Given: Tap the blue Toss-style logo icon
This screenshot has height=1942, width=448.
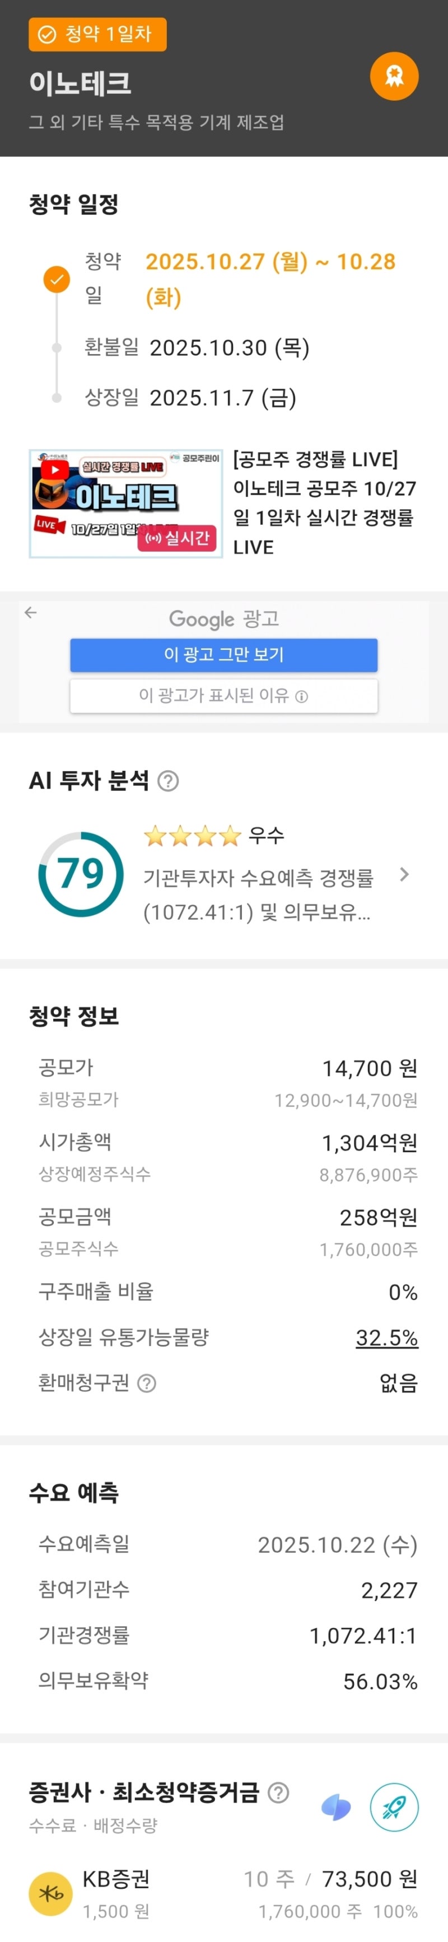Looking at the screenshot, I should 335,1807.
